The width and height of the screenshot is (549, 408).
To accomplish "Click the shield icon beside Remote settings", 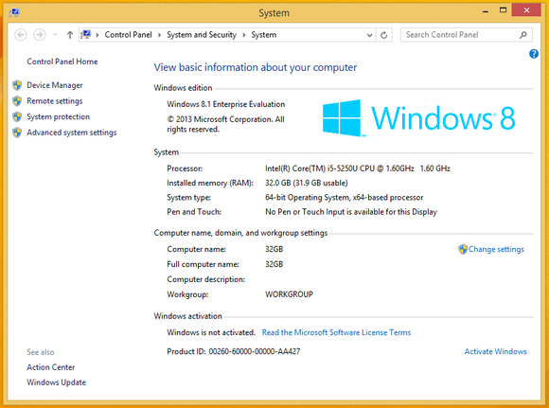I will click(17, 101).
